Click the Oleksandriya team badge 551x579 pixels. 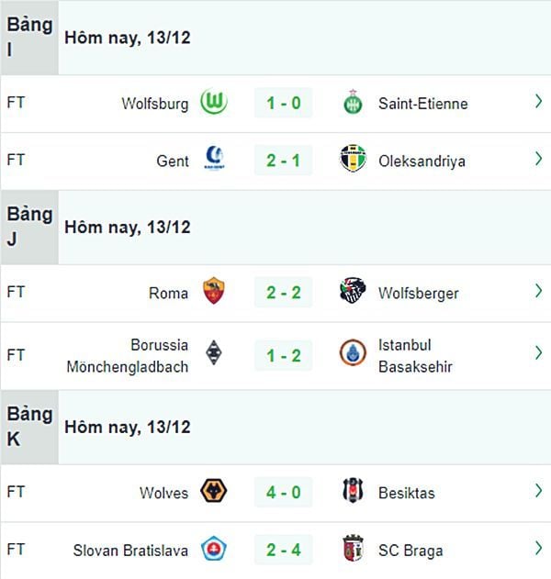click(353, 159)
